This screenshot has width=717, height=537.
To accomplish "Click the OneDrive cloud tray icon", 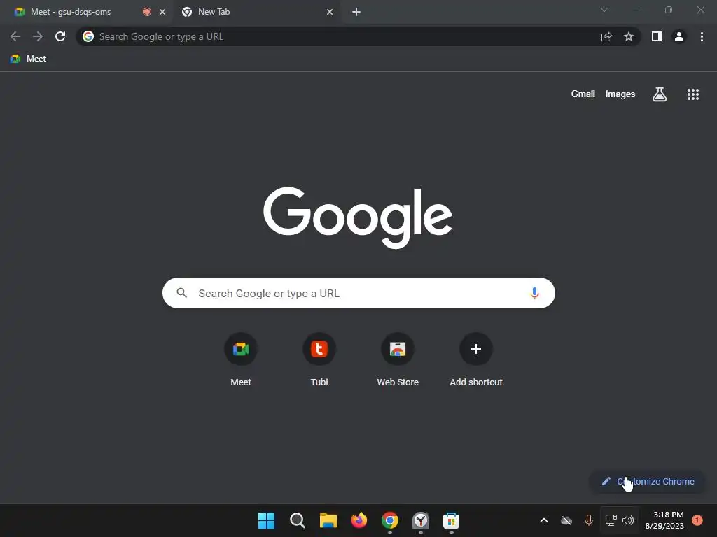I will (566, 520).
